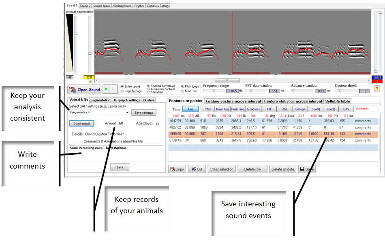The image size is (385, 240).
Task: Open the Syllable table tab
Action: pyautogui.click(x=338, y=101)
